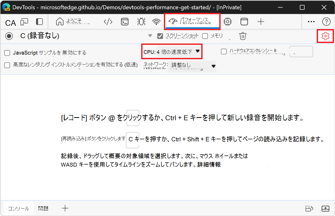Open the Customize and control DevTools menu
The width and height of the screenshot is (335, 216).
pyautogui.click(x=311, y=22)
